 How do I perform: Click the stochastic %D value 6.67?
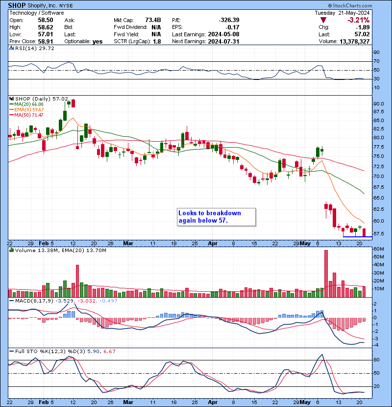(x=109, y=352)
